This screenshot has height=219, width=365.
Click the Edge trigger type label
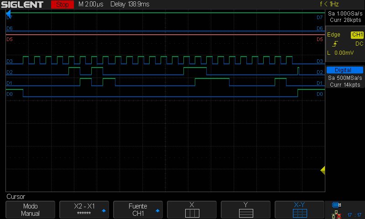point(334,35)
